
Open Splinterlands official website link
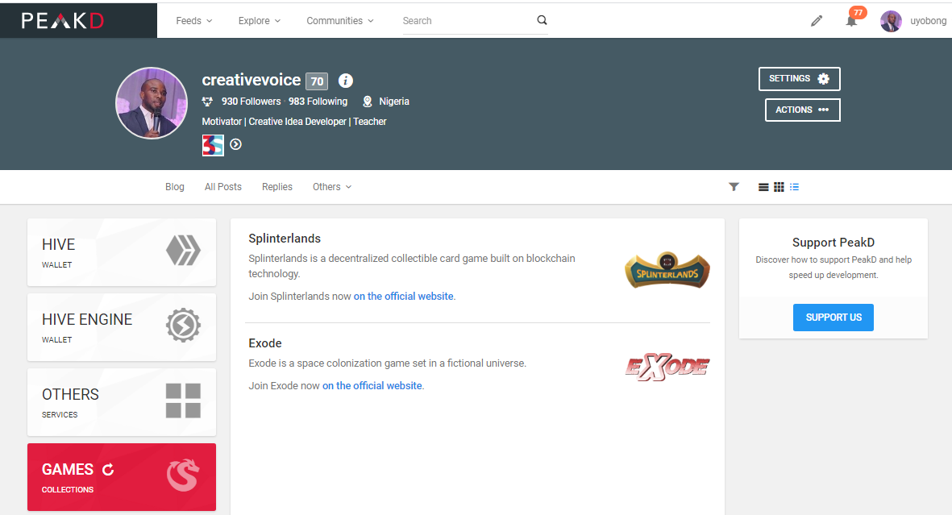click(404, 297)
